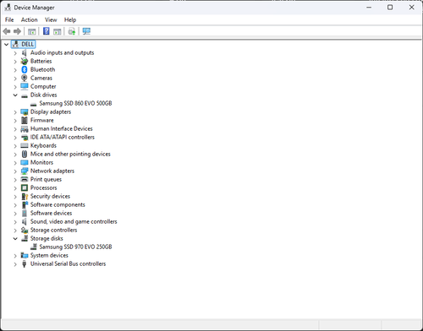Select the Software devices label
This screenshot has height=331, width=423.
coord(51,213)
